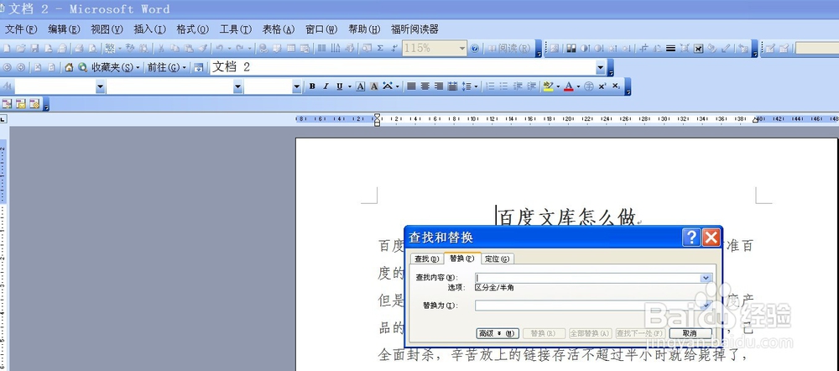This screenshot has width=839, height=371.
Task: Select the 替换(P) tab
Action: pos(462,259)
